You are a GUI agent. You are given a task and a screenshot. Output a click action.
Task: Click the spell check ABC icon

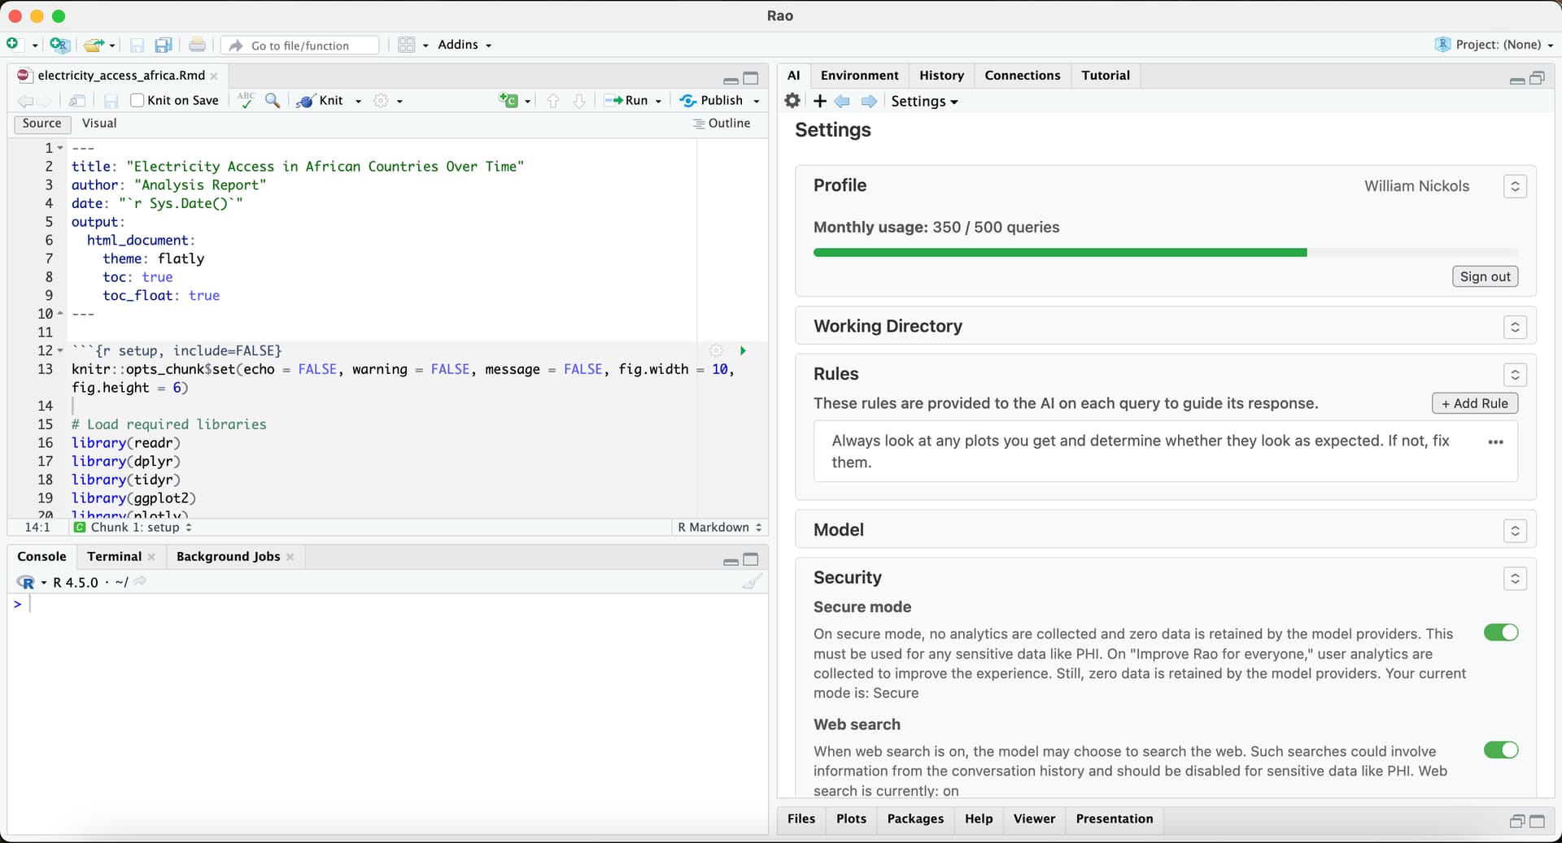point(247,100)
